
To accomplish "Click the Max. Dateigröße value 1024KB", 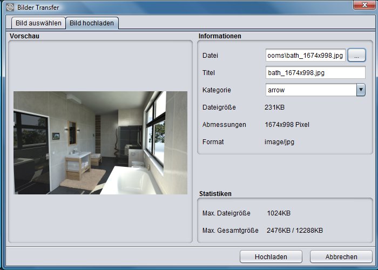I will click(x=279, y=213).
